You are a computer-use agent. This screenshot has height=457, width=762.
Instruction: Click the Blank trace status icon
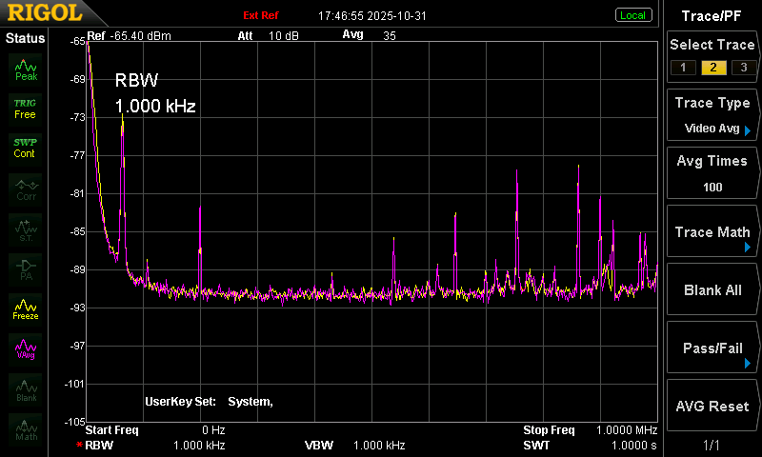(x=26, y=389)
